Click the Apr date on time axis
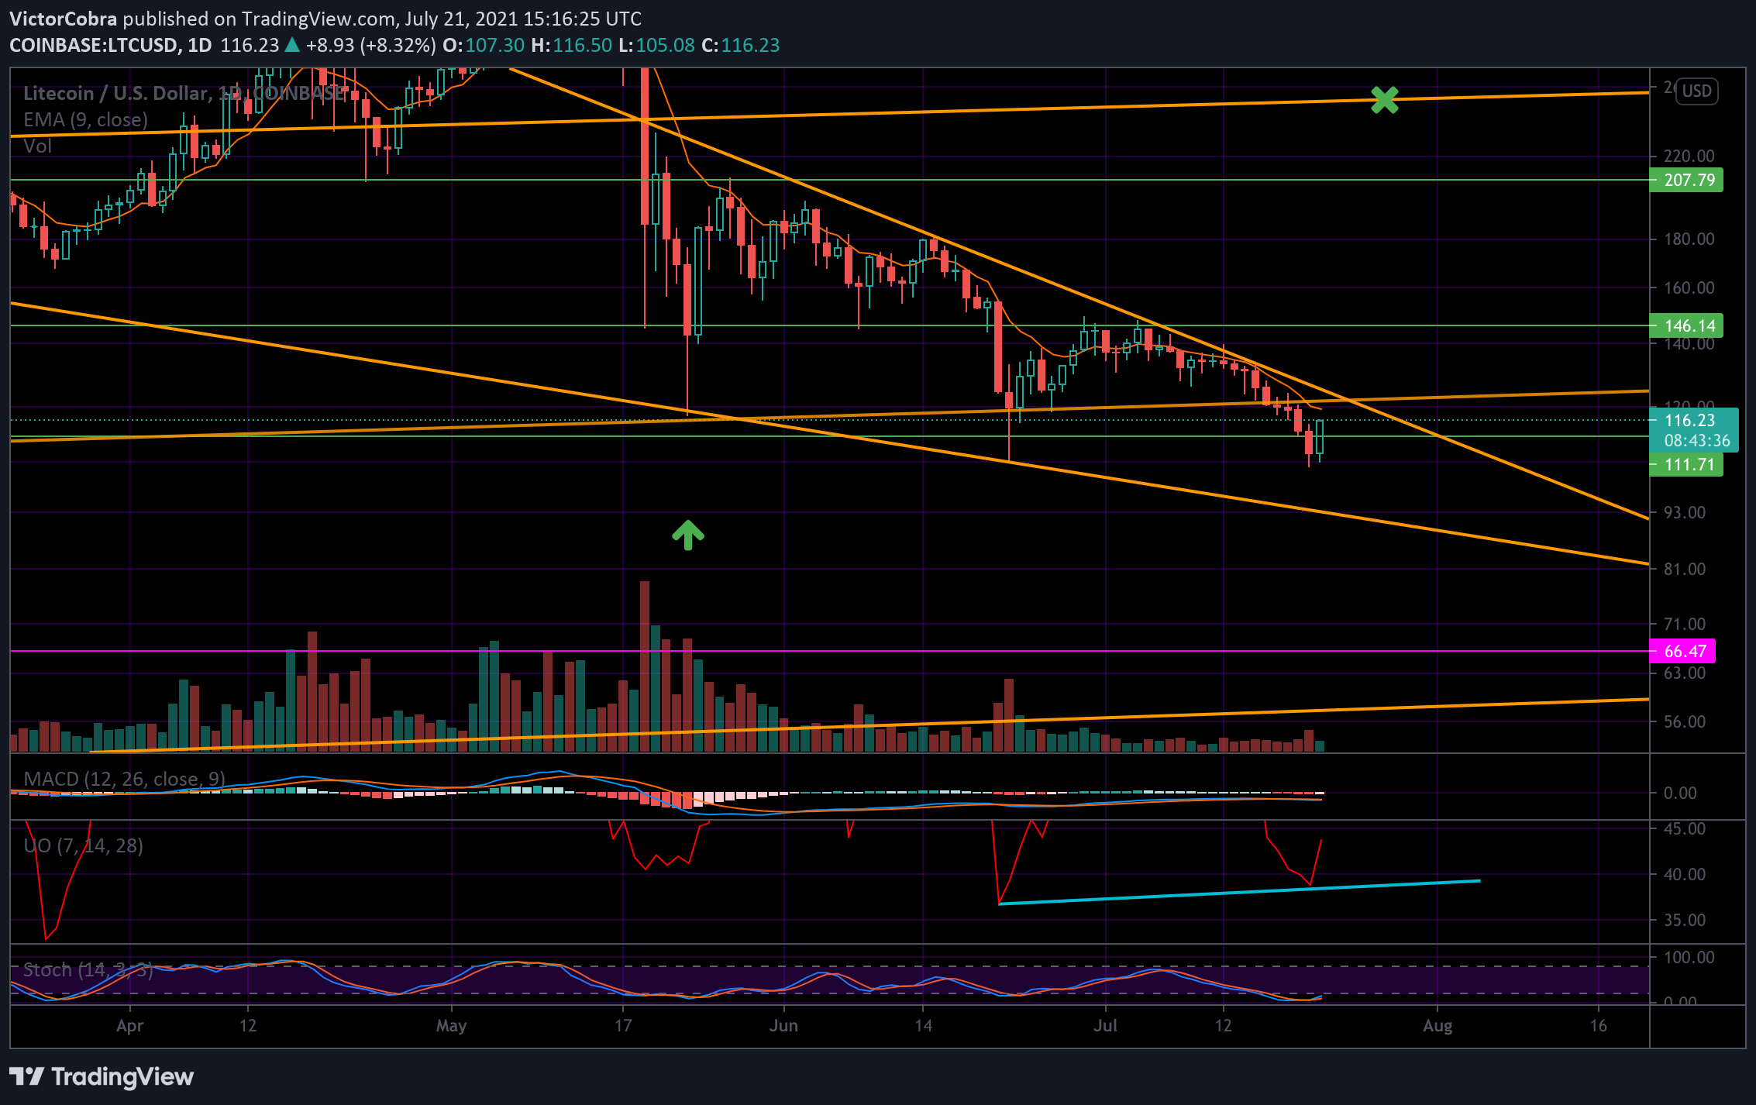The height and width of the screenshot is (1105, 1756). 129,1025
